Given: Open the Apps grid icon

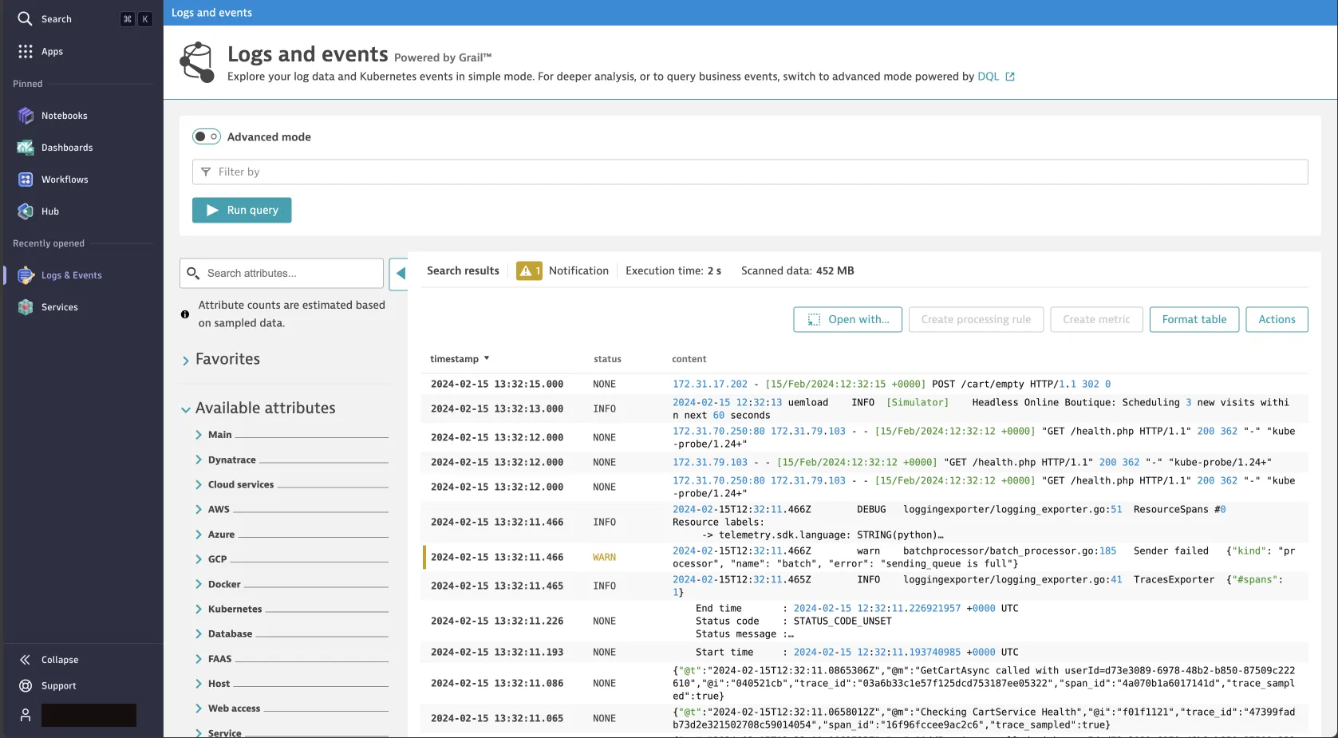Looking at the screenshot, I should click(x=26, y=51).
